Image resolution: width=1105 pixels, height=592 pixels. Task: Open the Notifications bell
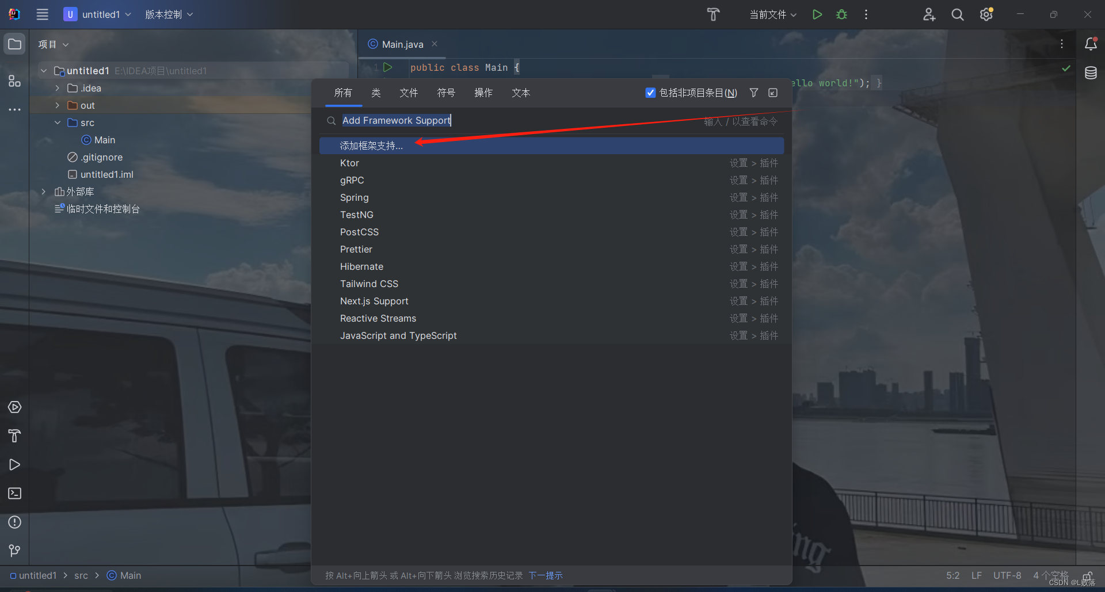point(1091,44)
